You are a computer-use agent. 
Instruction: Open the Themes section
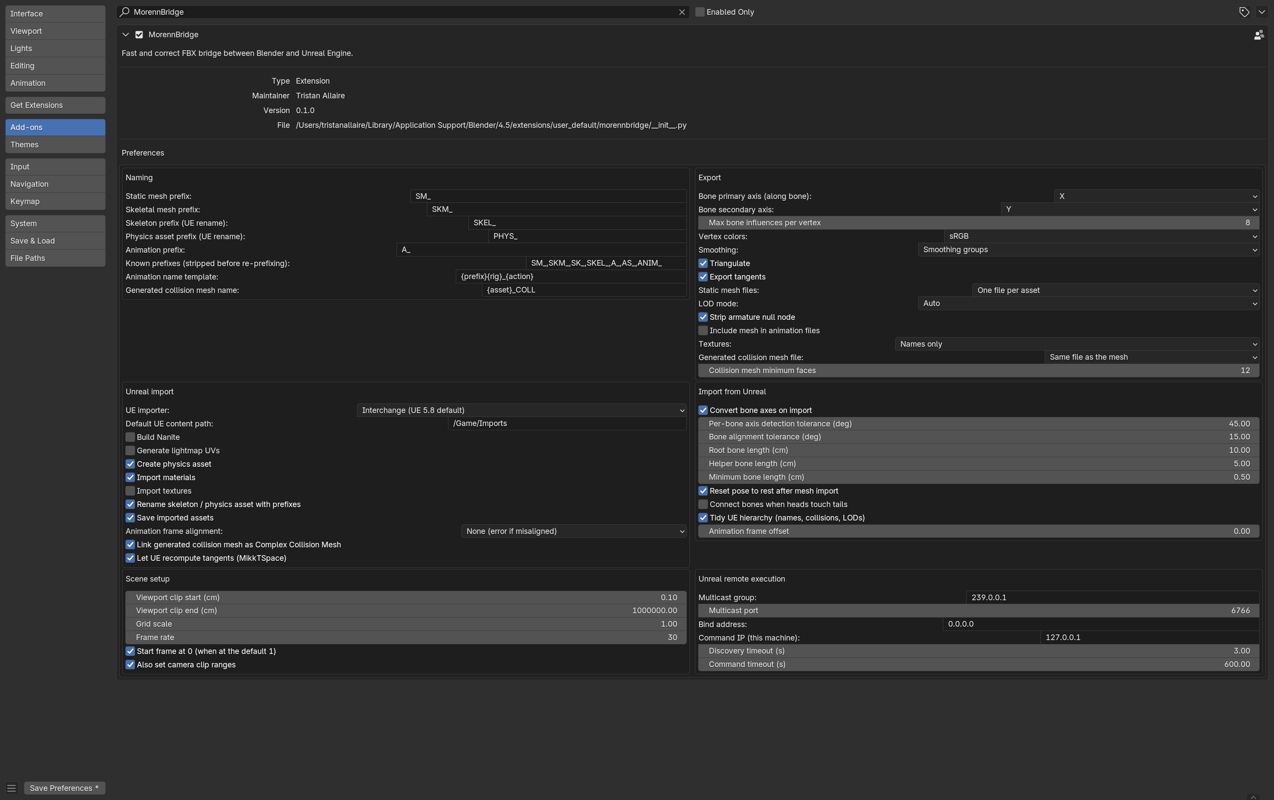point(55,144)
